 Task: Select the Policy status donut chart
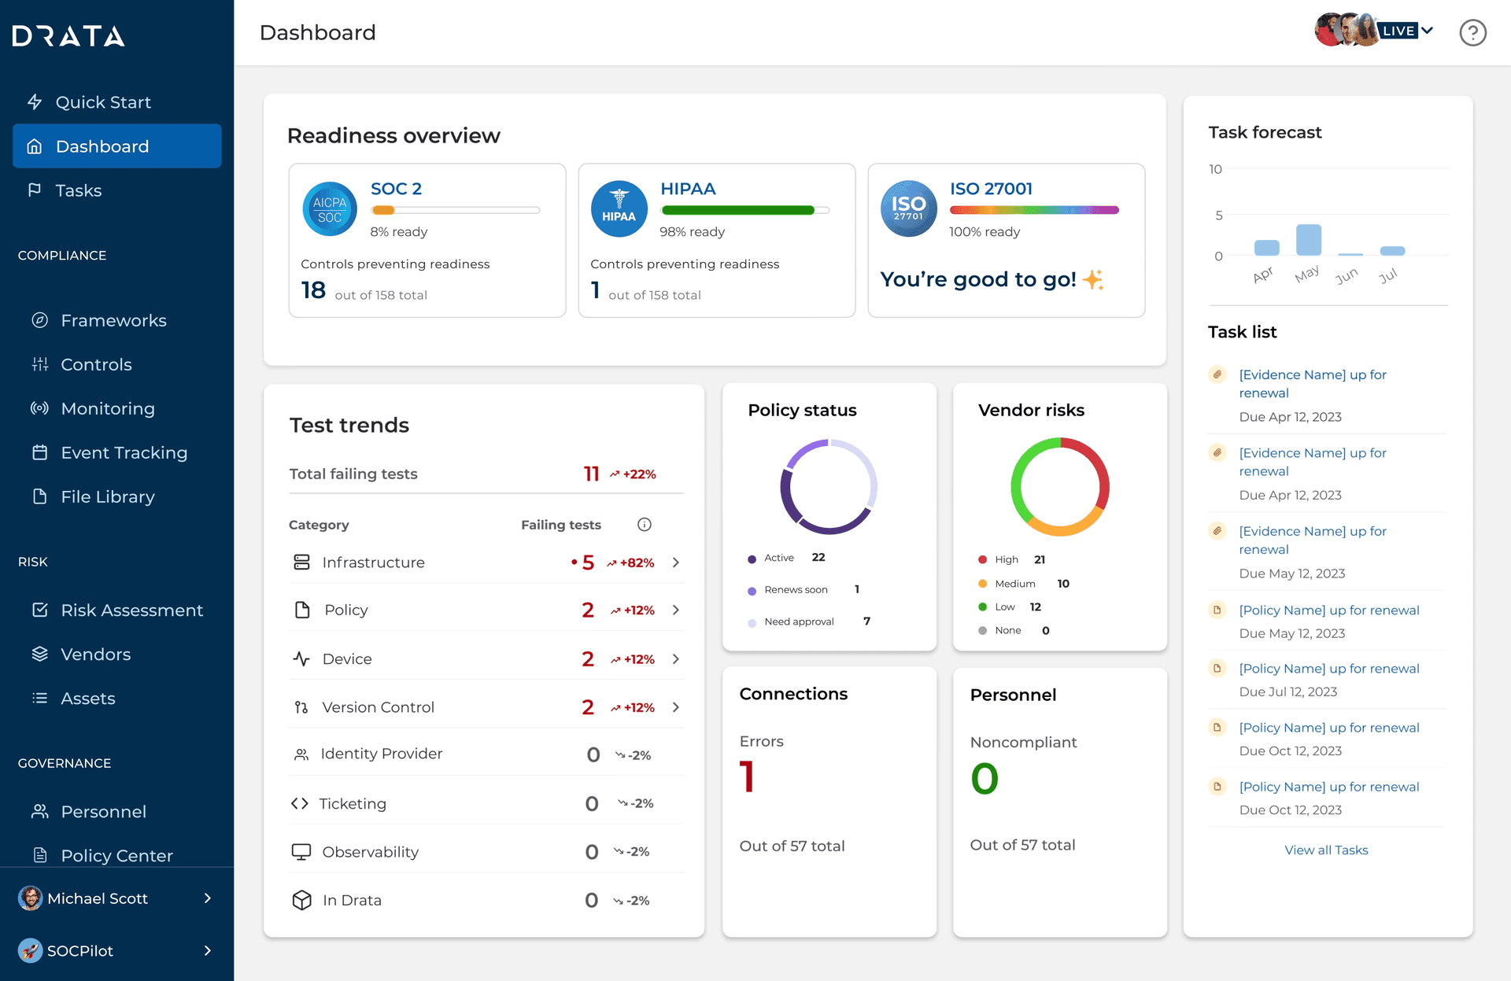pyautogui.click(x=829, y=486)
